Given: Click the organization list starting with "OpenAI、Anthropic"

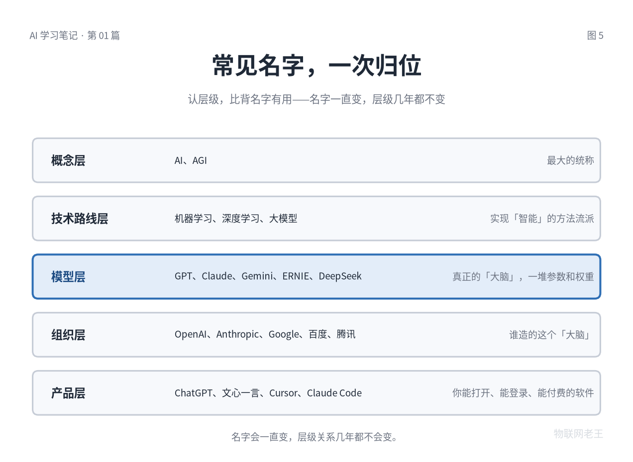Looking at the screenshot, I should click(x=265, y=334).
